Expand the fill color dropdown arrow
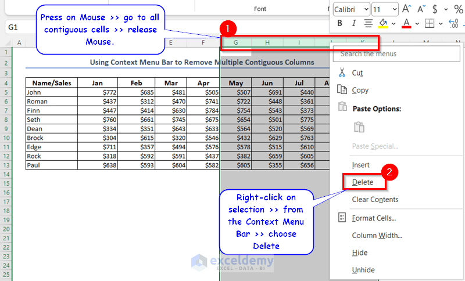 394,23
